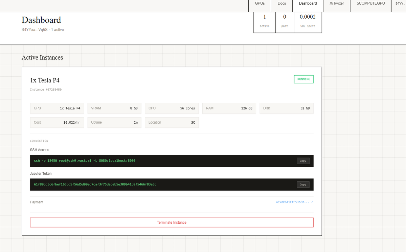Click the Disk 32 GB spec cell
Viewport: 406px width, 252px height.
pyautogui.click(x=287, y=108)
